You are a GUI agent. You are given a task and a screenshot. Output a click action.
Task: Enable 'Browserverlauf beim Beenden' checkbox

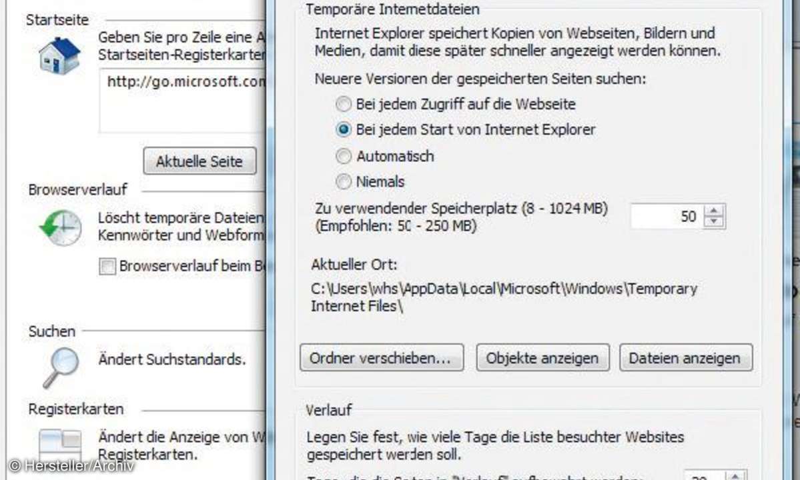(107, 267)
